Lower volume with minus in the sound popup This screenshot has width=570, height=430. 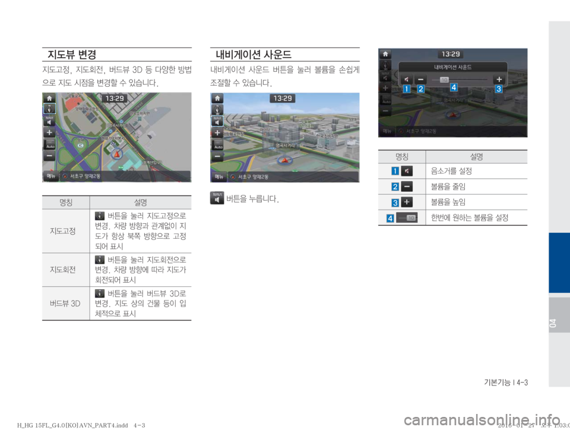point(421,79)
